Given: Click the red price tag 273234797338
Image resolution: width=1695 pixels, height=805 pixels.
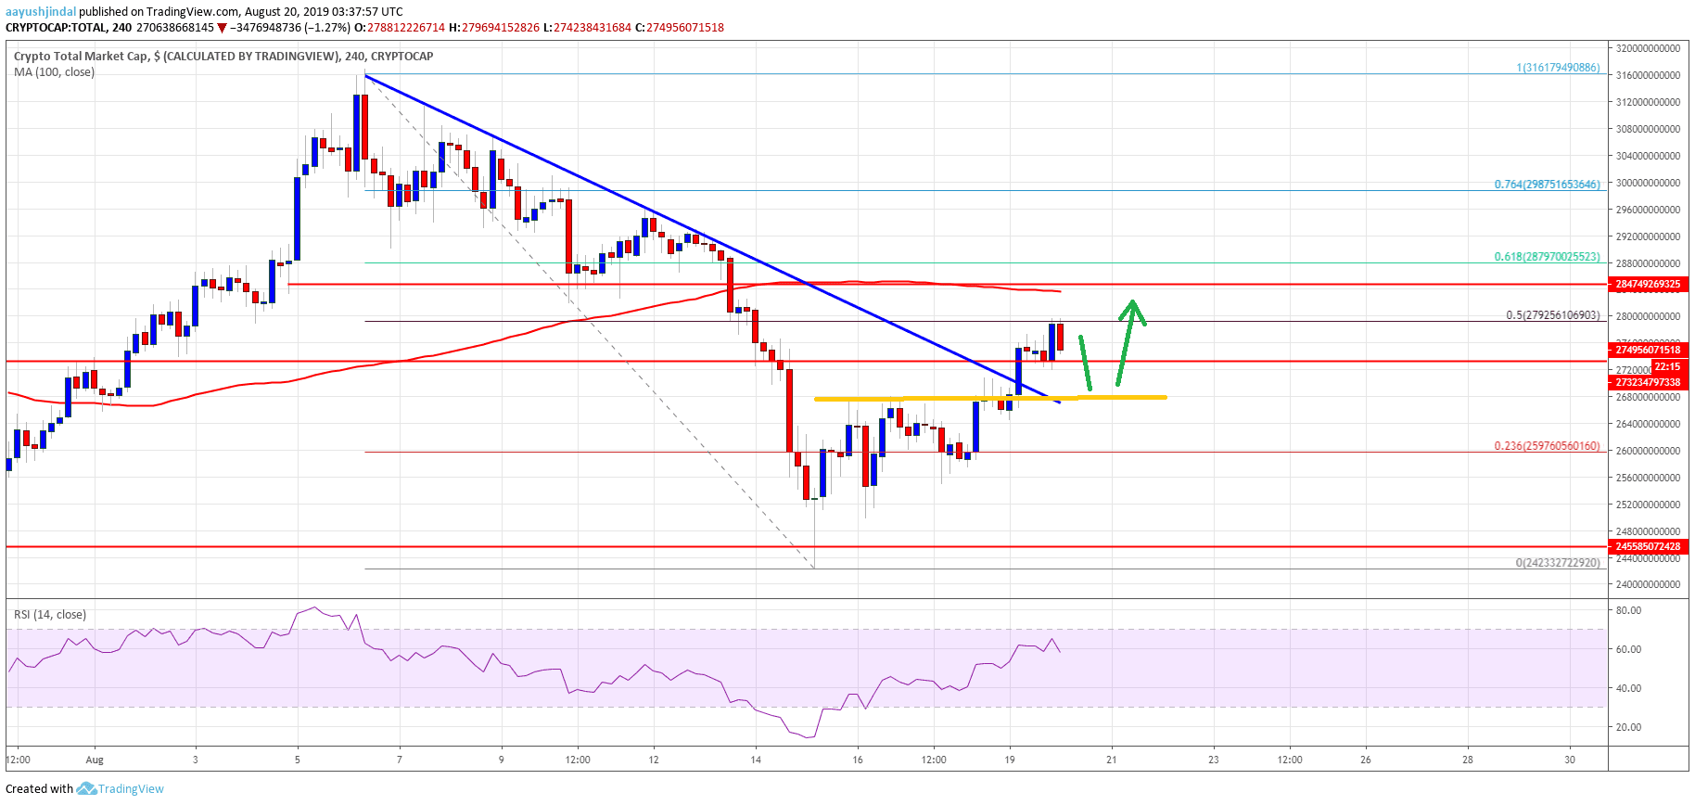Looking at the screenshot, I should tap(1647, 382).
